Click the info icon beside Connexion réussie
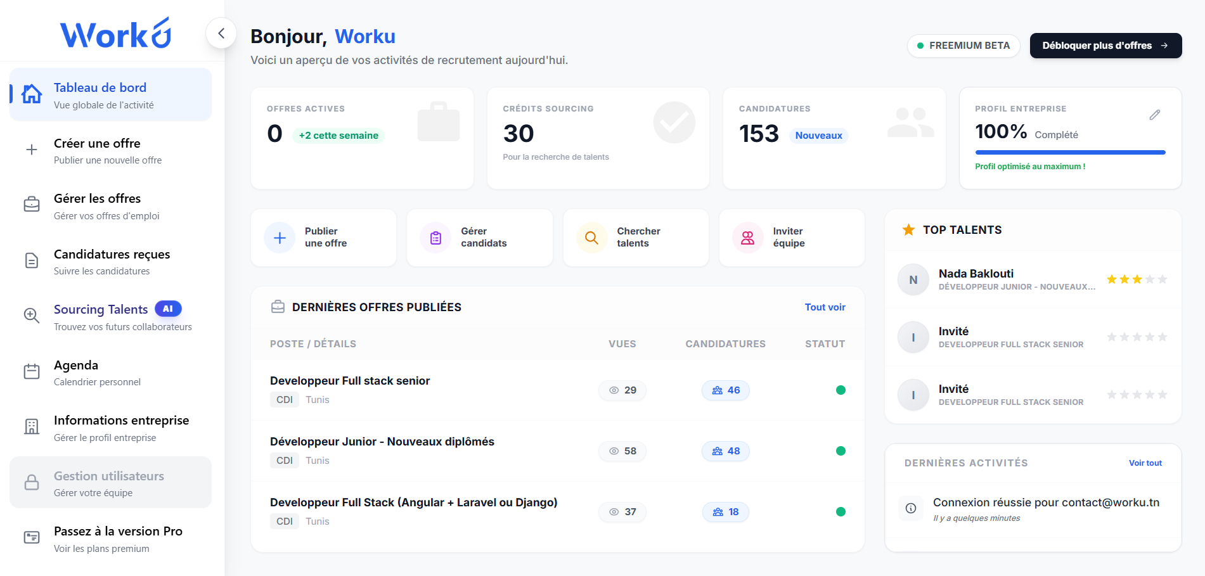 [x=911, y=508]
